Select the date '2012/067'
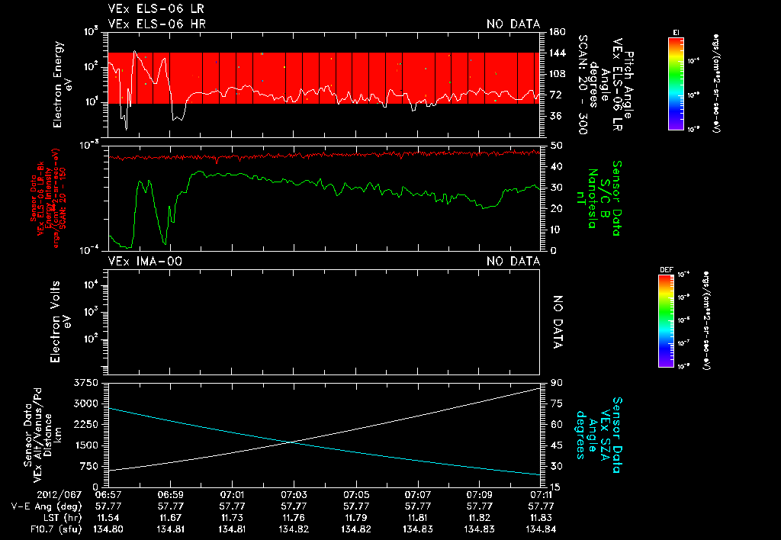Screen dimensions: 781x540 coord(58,495)
